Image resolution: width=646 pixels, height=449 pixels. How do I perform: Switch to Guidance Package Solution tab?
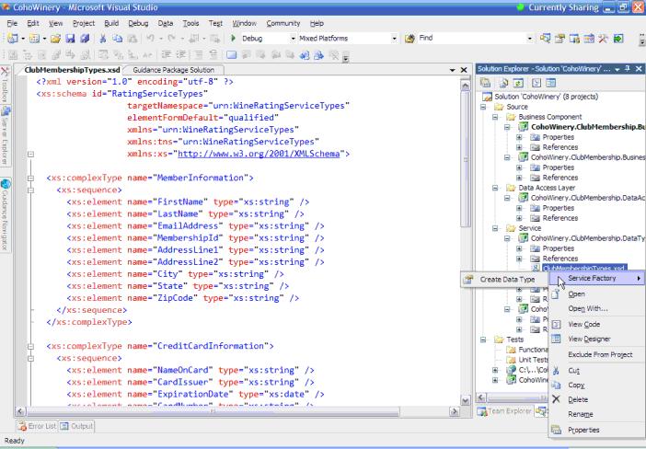click(173, 70)
